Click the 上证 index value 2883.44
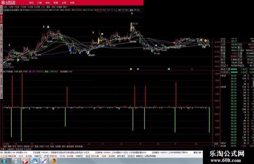This screenshot has width=254, height=164. pos(12,156)
